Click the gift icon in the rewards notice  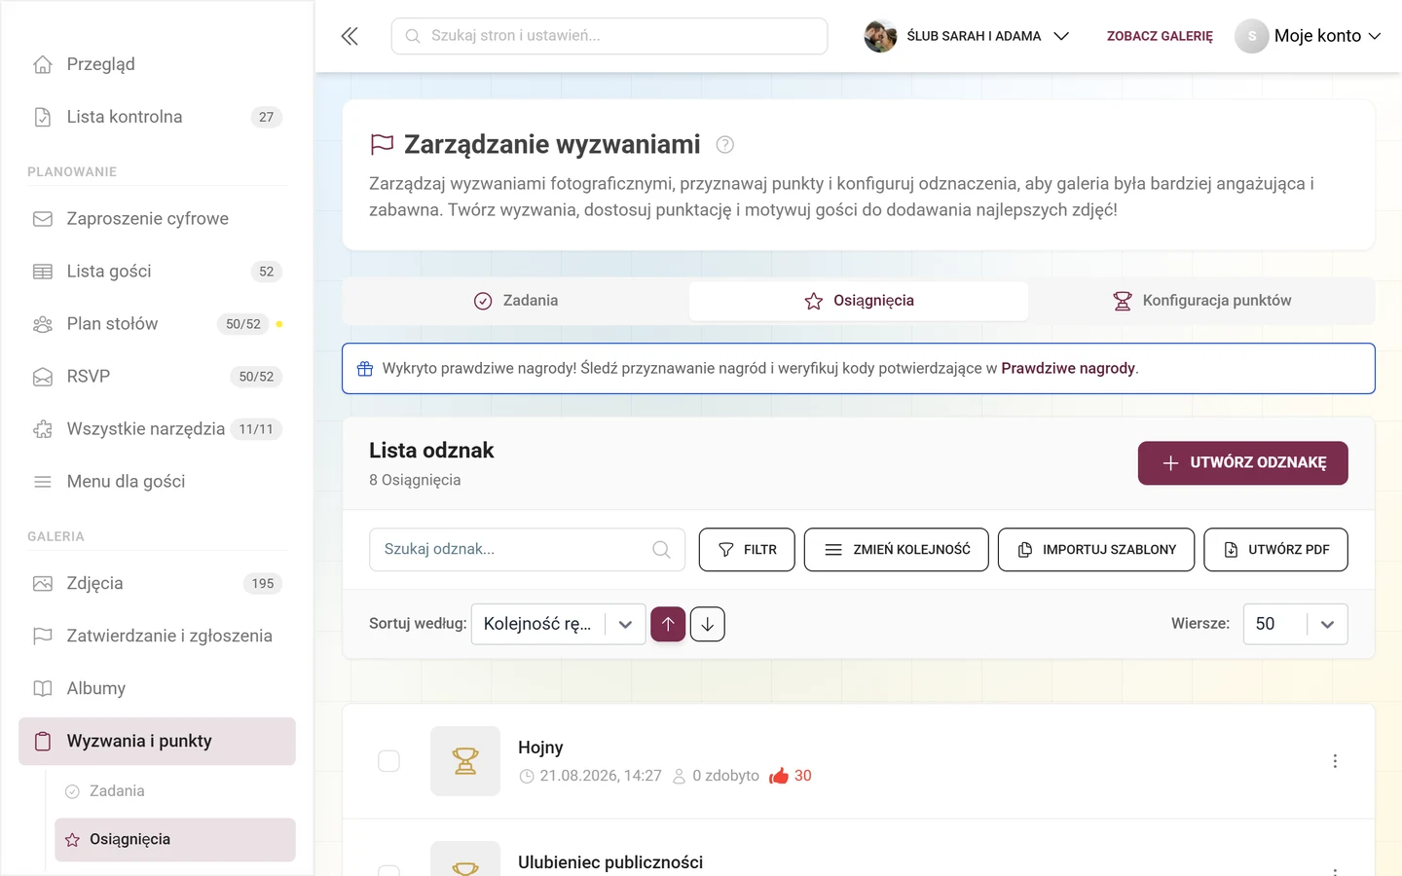tap(365, 369)
